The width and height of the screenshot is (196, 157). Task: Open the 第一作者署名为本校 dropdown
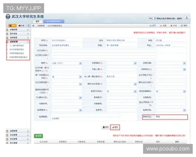pyautogui.click(x=80, y=77)
